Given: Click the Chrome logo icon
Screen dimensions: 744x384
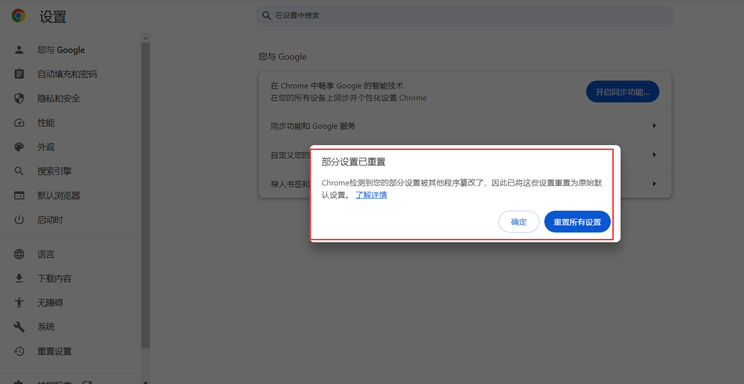Looking at the screenshot, I should point(18,16).
